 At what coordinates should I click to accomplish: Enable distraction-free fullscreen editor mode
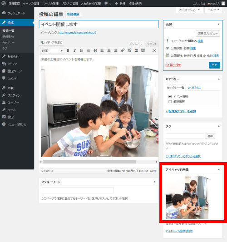coord(154,50)
